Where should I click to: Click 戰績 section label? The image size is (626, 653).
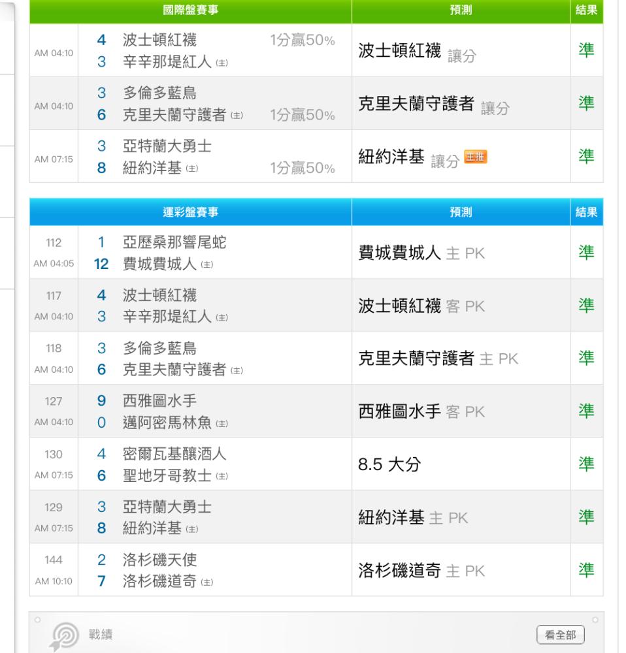pyautogui.click(x=101, y=635)
